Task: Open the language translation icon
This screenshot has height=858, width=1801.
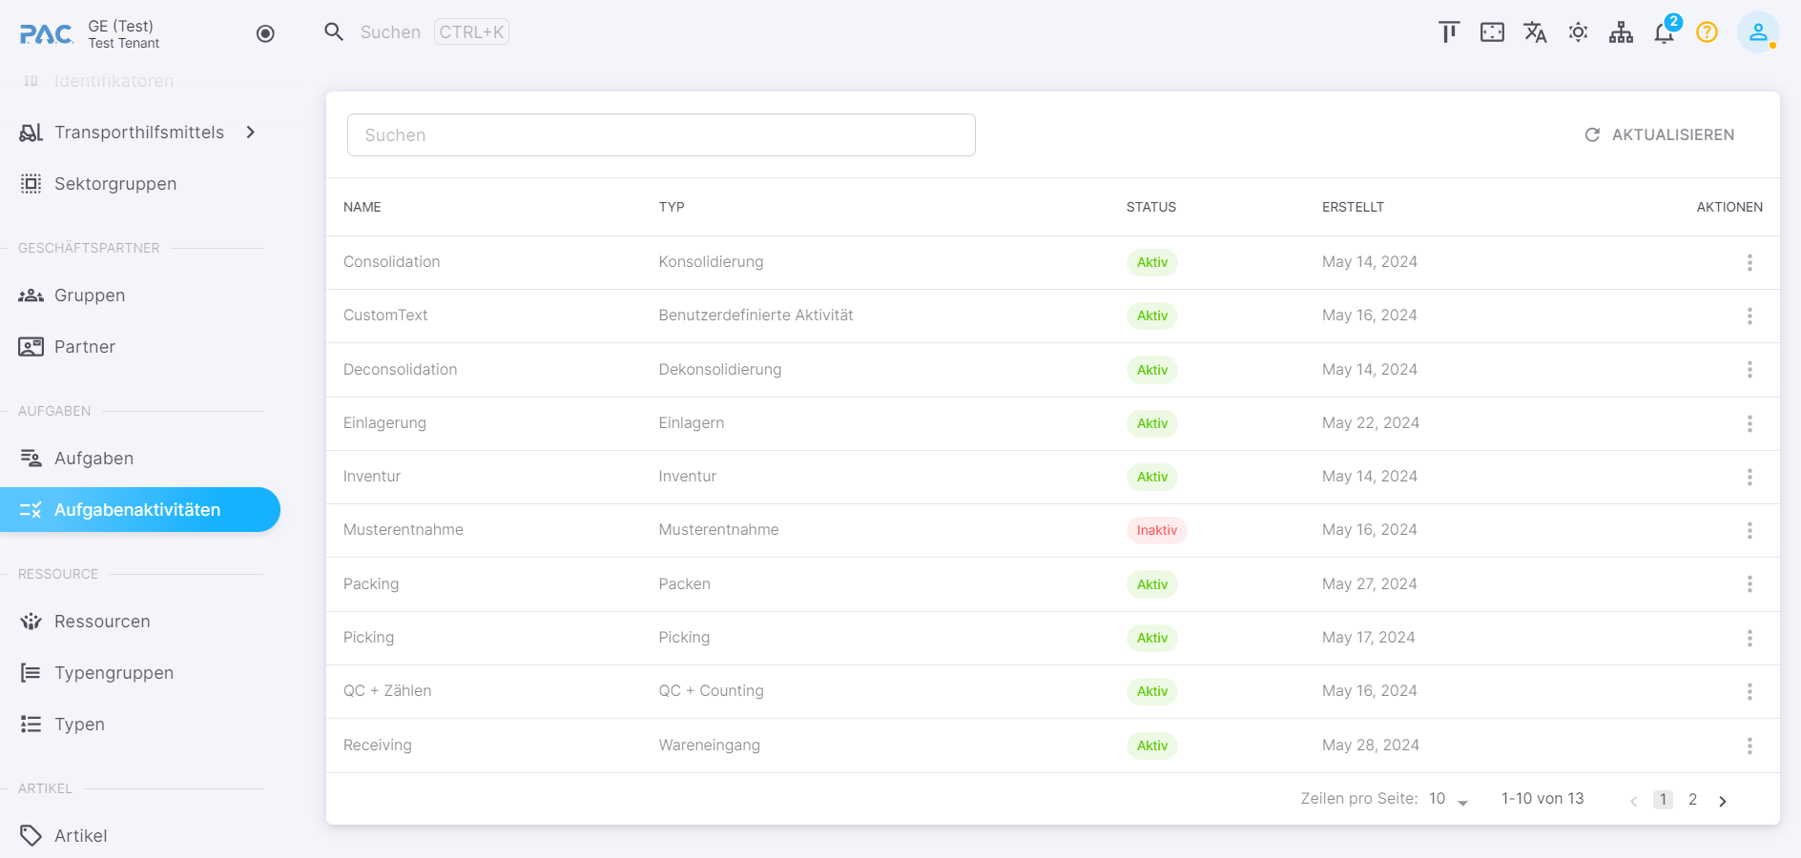Action: click(x=1535, y=32)
